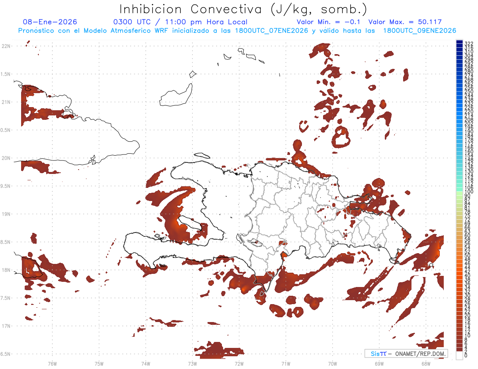Click the "202" value on the color scale
This screenshot has width=478, height=369.
469,123
